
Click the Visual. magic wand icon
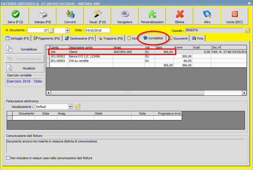pyautogui.click(x=97, y=16)
